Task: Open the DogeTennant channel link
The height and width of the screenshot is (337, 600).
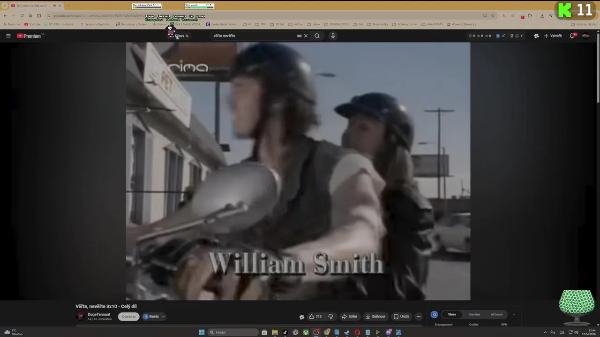Action: coord(99,315)
